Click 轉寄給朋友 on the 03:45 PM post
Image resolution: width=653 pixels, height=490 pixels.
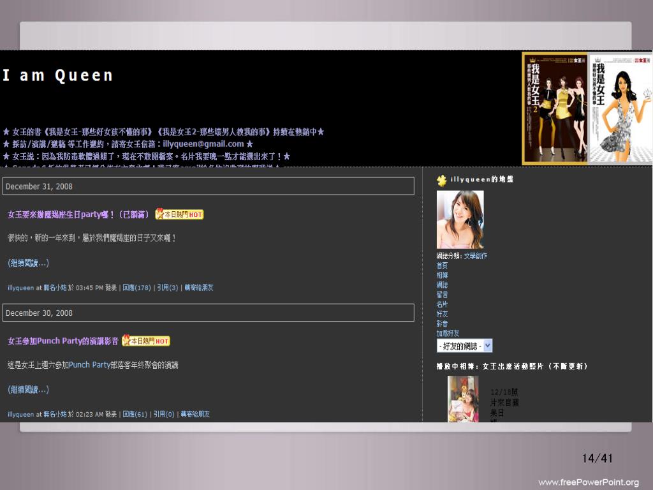(199, 288)
